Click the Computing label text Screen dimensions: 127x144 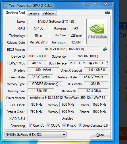(18, 126)
